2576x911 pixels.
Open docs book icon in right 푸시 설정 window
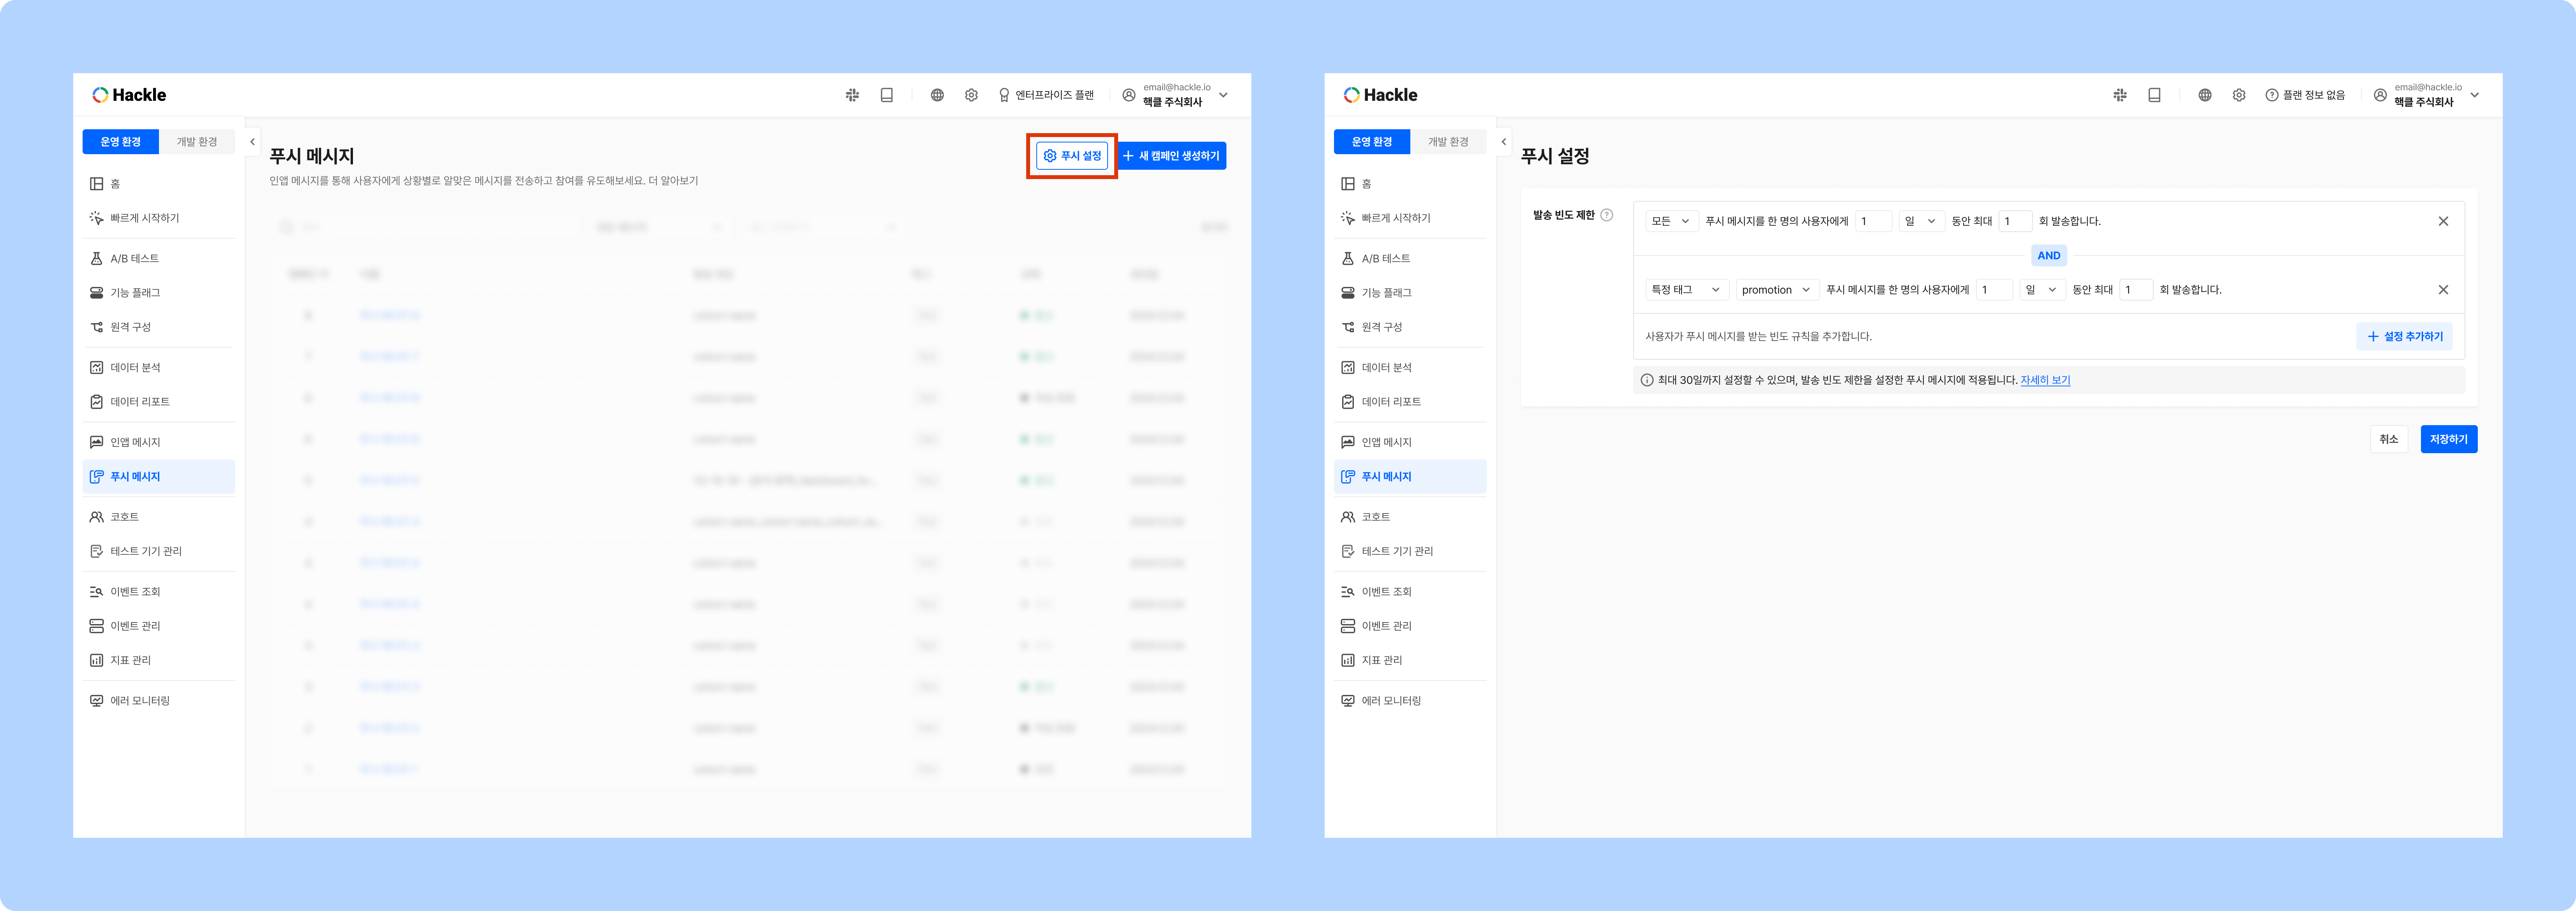click(x=2154, y=95)
